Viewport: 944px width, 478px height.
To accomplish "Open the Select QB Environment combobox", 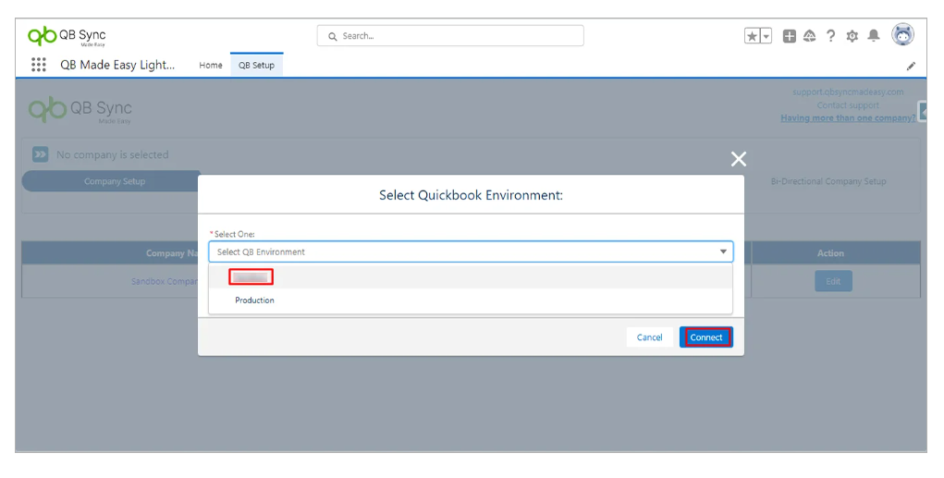I will (471, 251).
